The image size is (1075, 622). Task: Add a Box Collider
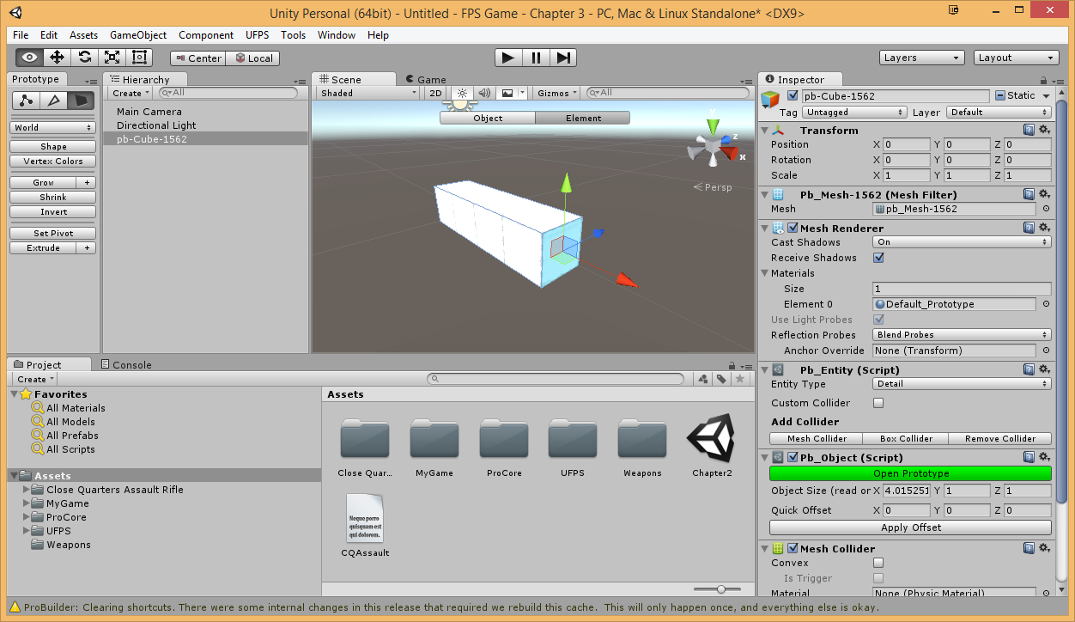[906, 438]
